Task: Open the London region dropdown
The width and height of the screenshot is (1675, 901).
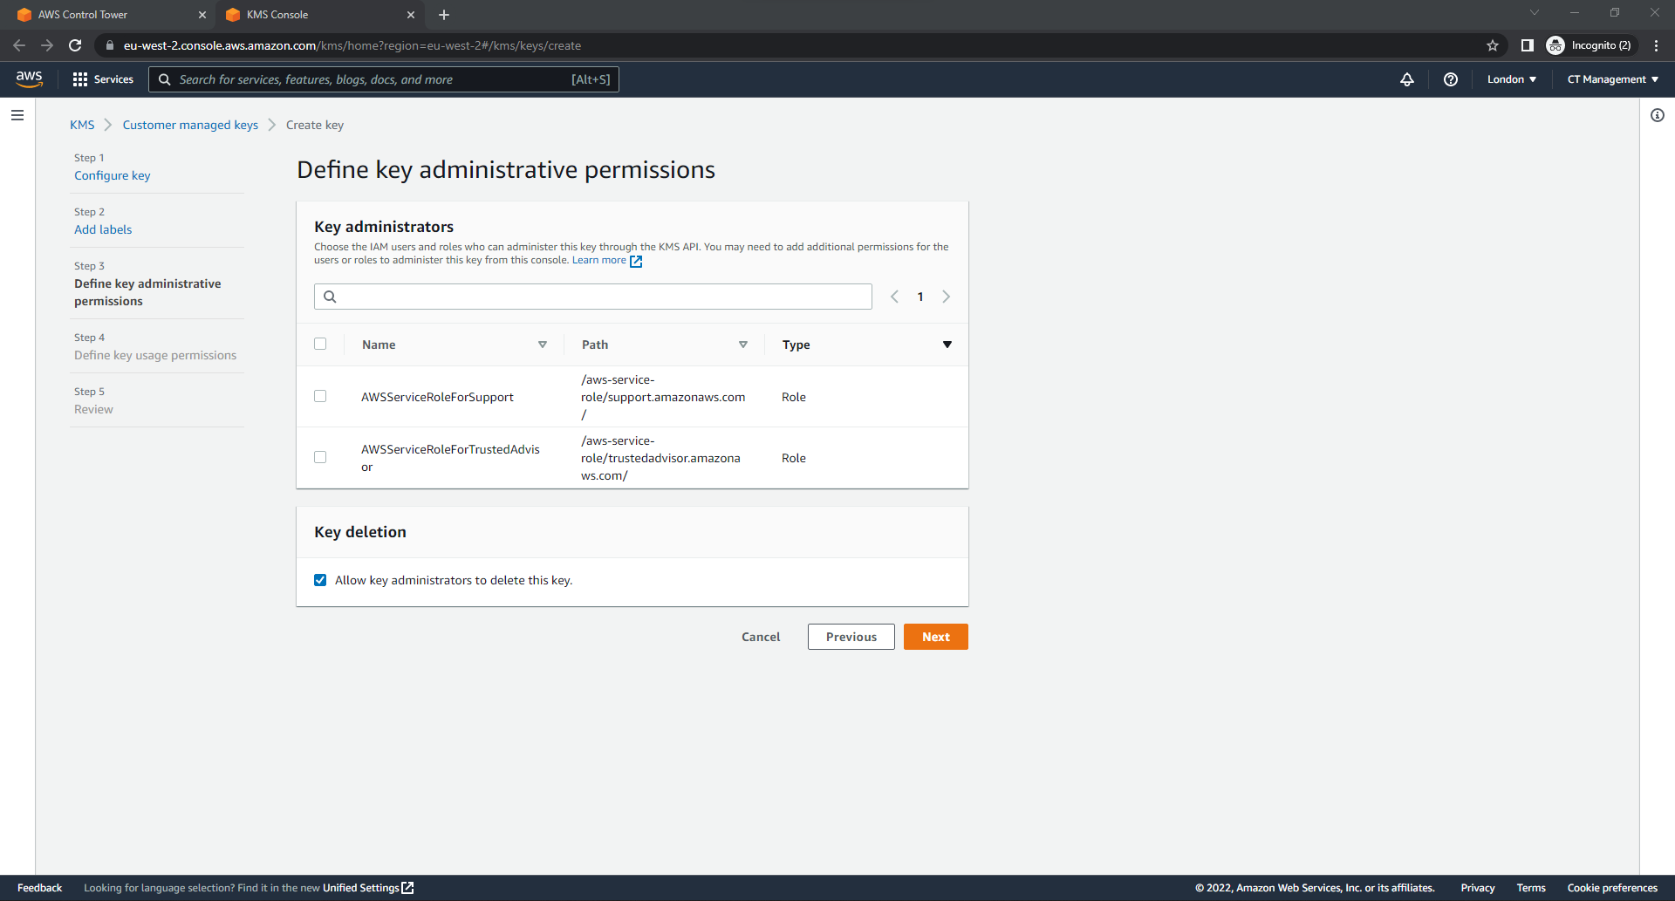Action: [x=1512, y=79]
